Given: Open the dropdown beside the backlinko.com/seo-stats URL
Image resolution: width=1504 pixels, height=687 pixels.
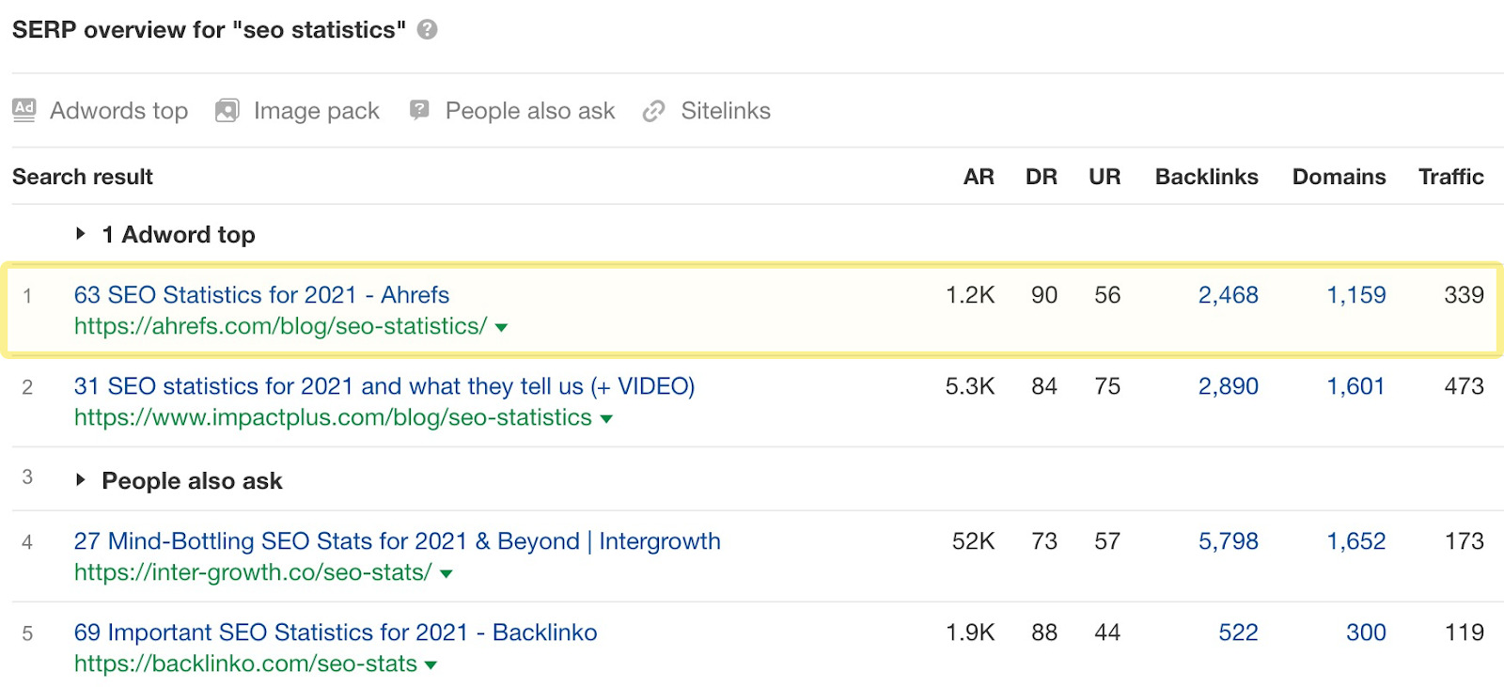Looking at the screenshot, I should (431, 664).
